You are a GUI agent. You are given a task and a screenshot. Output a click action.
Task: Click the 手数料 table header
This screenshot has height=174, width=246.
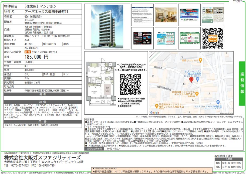(229, 159)
